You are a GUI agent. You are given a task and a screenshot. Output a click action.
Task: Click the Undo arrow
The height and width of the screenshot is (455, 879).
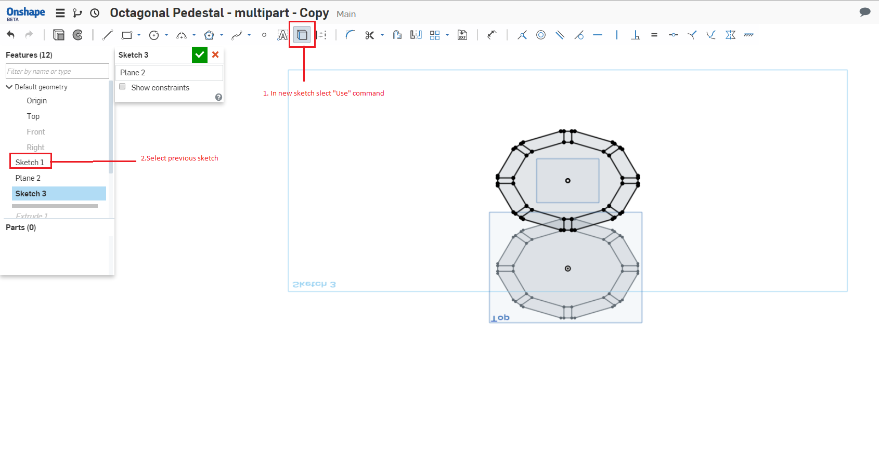point(11,35)
